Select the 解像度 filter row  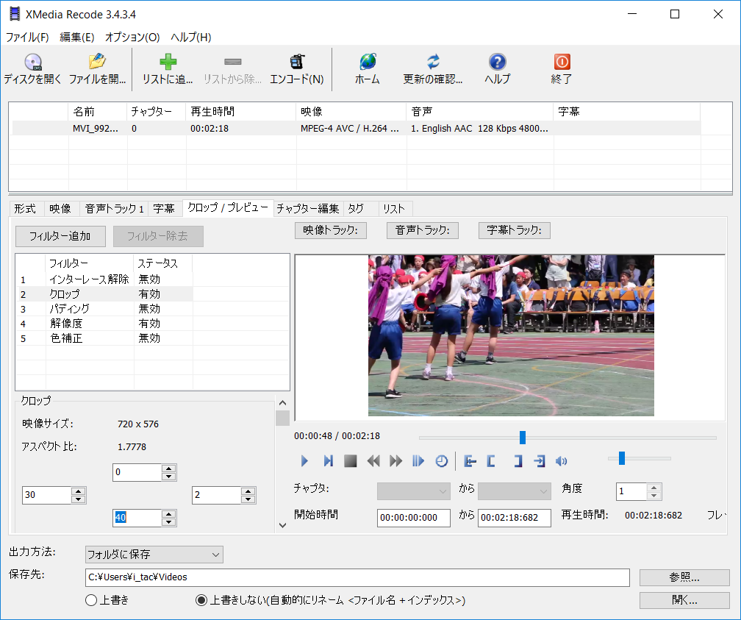point(104,324)
